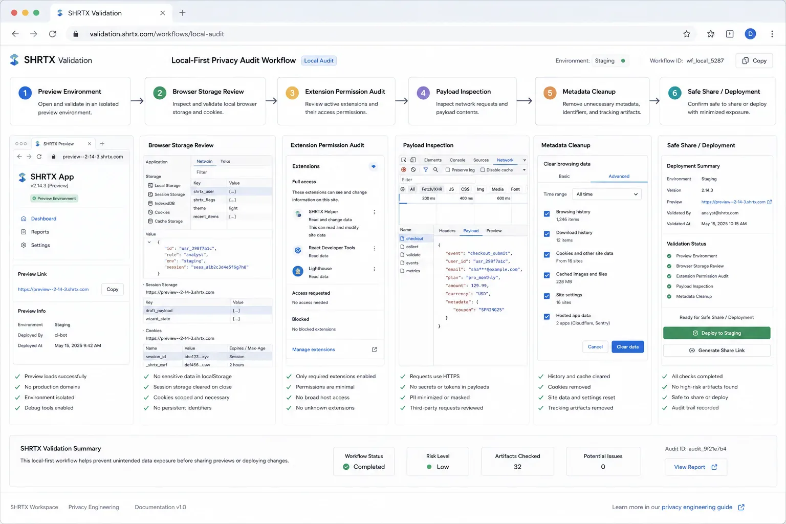
Task: Bookmark this page with the star icon
Action: coord(687,34)
